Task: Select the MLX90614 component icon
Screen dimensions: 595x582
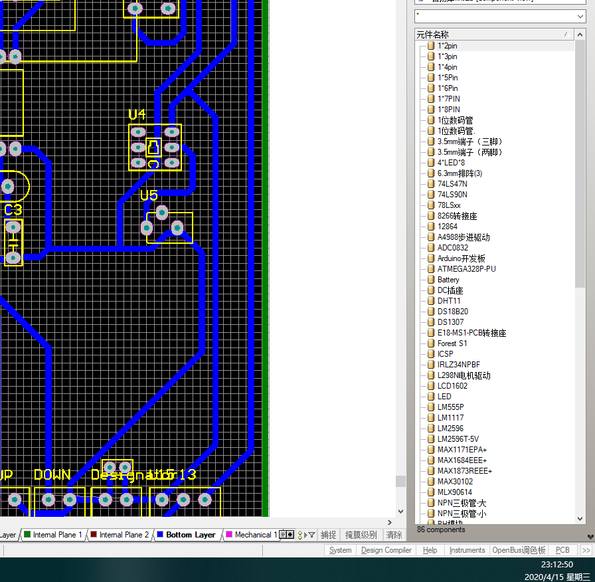Action: [x=430, y=492]
